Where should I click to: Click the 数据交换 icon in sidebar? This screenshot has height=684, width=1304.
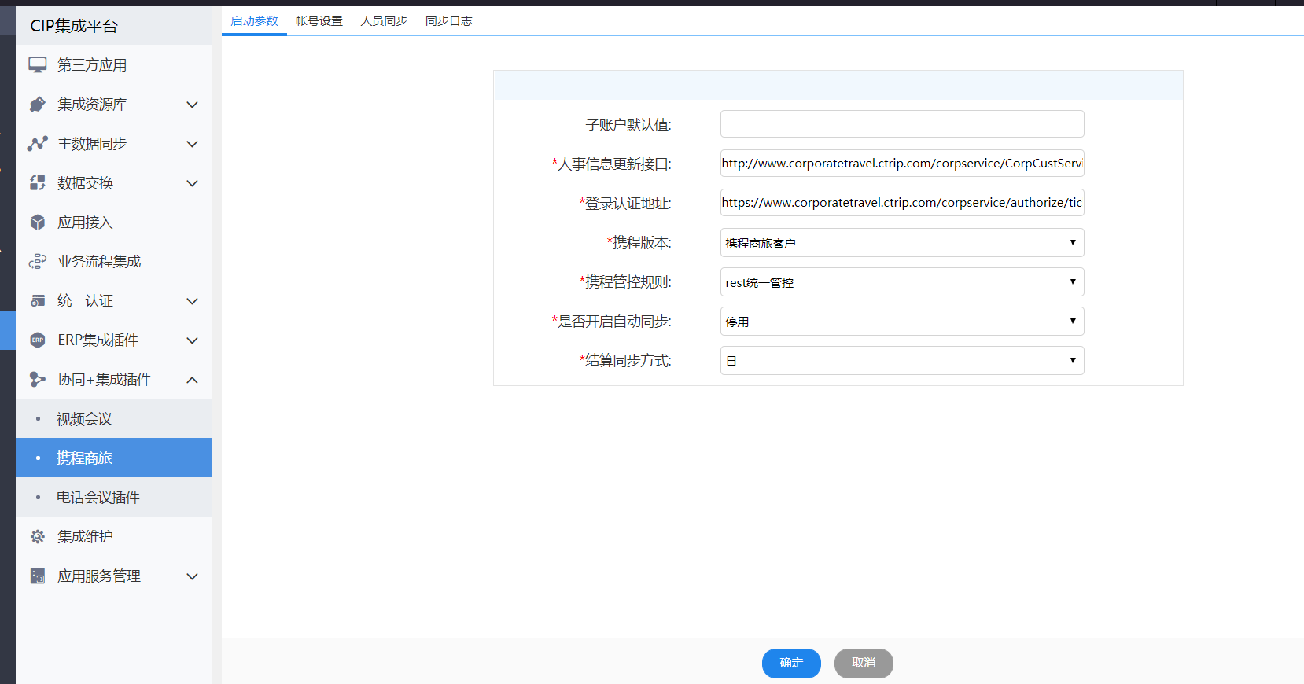(x=37, y=183)
